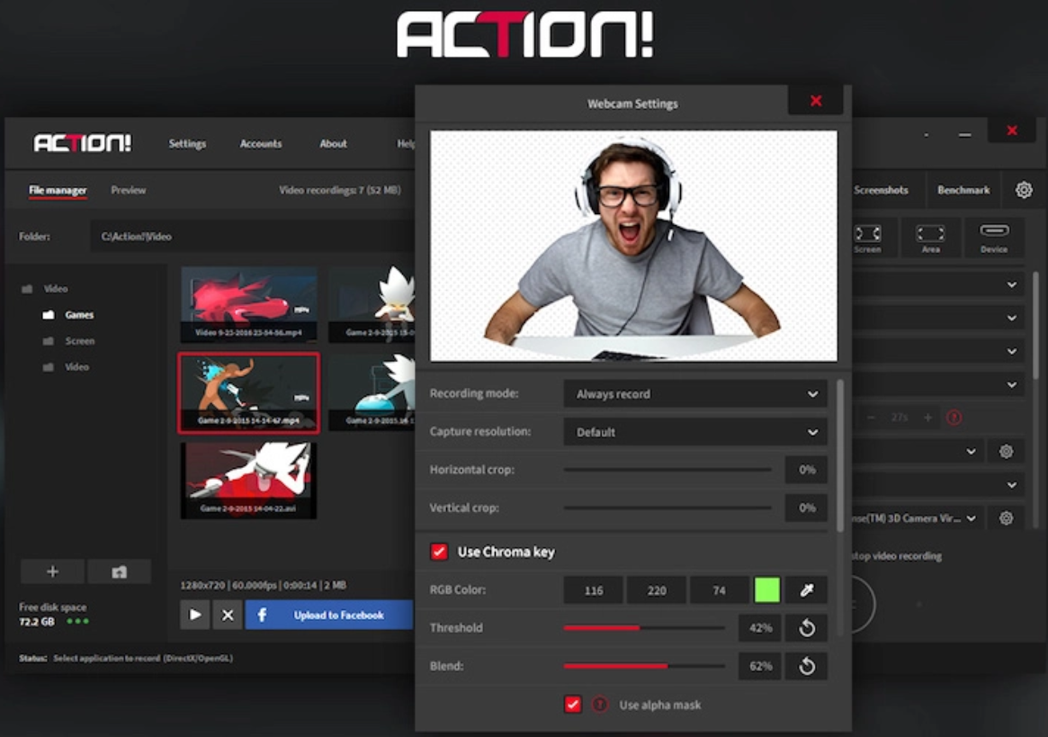Click the Upload to Facebook button

[329, 616]
